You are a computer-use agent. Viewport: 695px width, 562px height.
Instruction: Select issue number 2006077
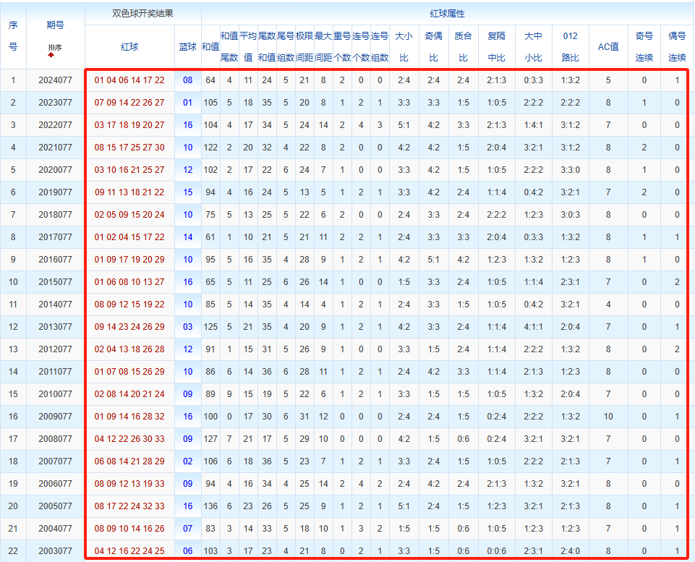pyautogui.click(x=56, y=484)
